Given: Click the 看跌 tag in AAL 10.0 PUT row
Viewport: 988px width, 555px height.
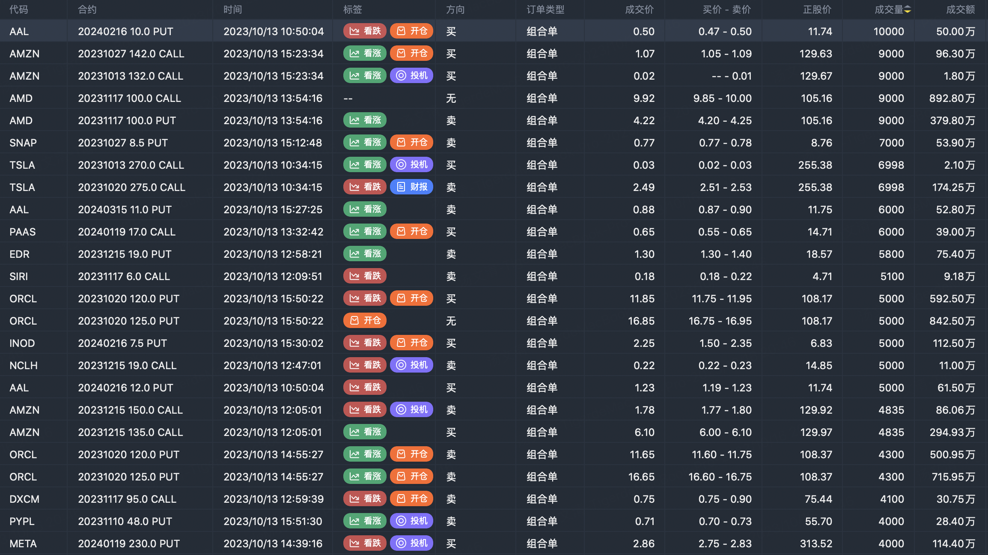Looking at the screenshot, I should (x=365, y=31).
